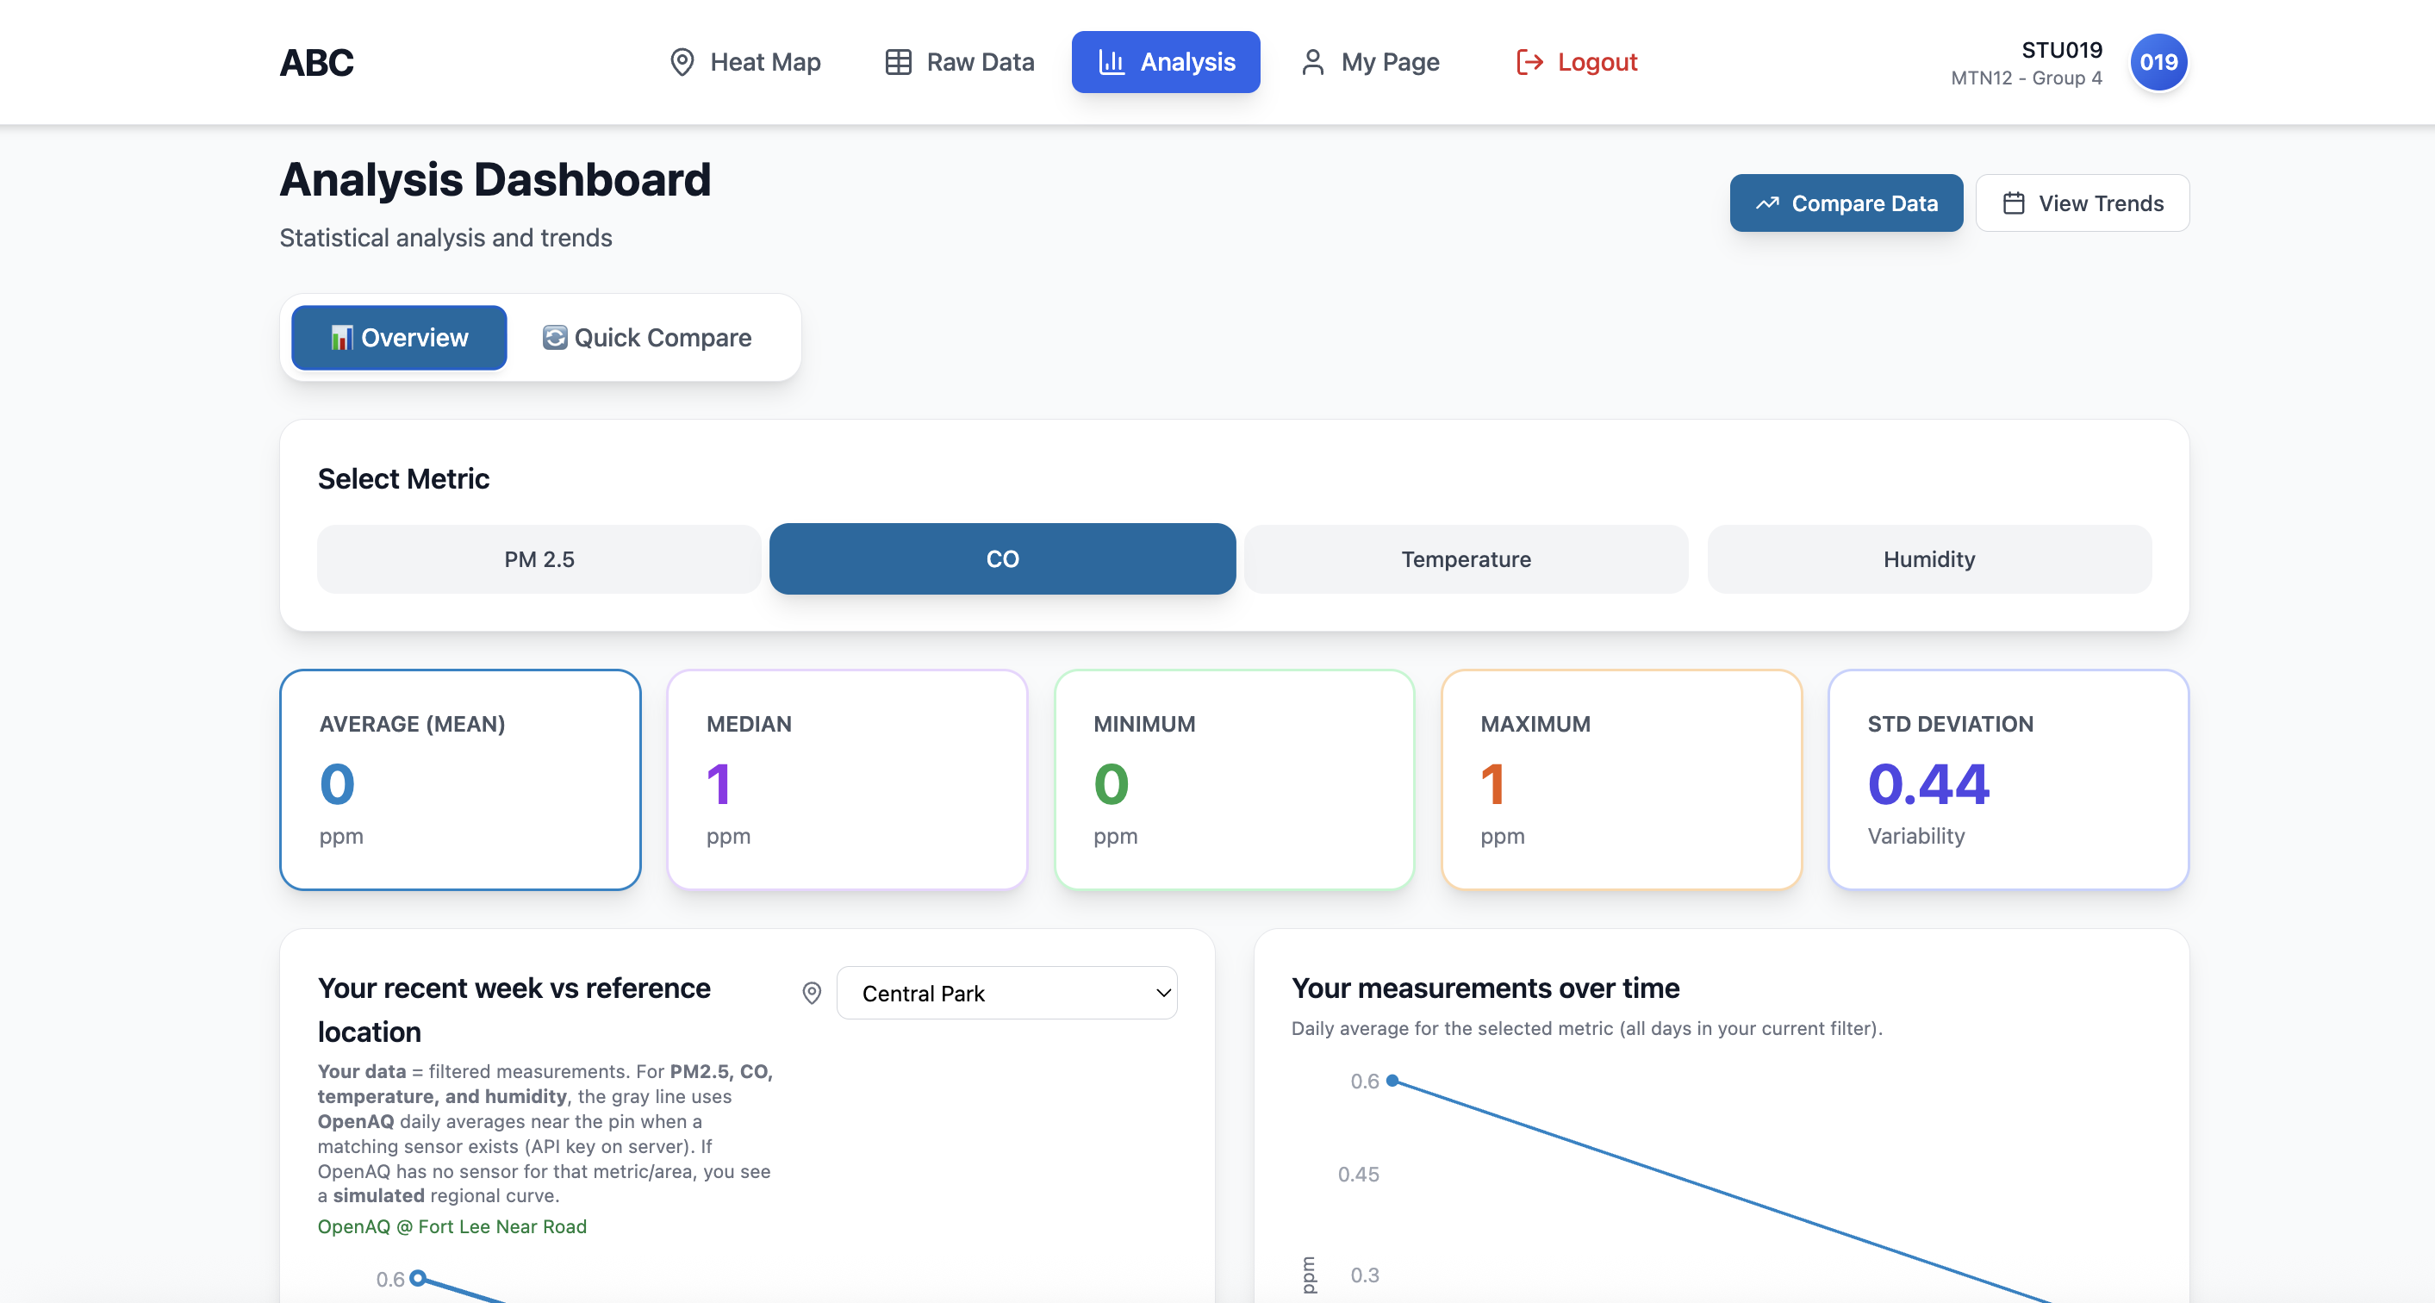2435x1303 pixels.
Task: Click the My Page user icon
Action: point(1312,62)
